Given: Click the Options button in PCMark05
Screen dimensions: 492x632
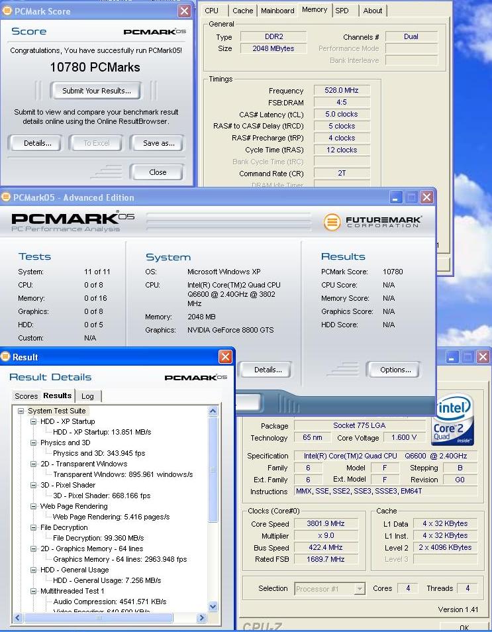Looking at the screenshot, I should (x=395, y=370).
